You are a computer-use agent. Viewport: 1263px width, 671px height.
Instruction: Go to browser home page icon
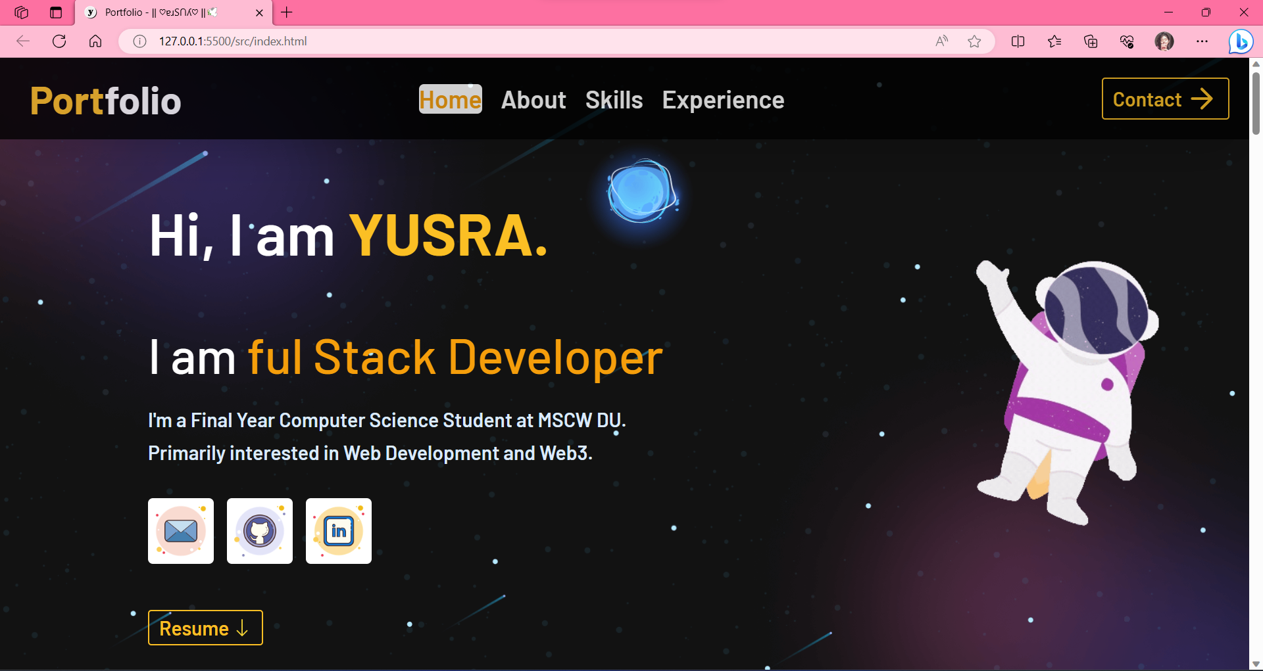pos(95,41)
